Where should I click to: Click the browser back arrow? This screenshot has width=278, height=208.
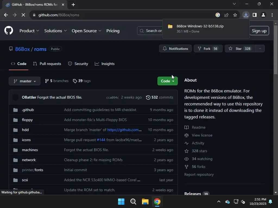click(x=6, y=15)
